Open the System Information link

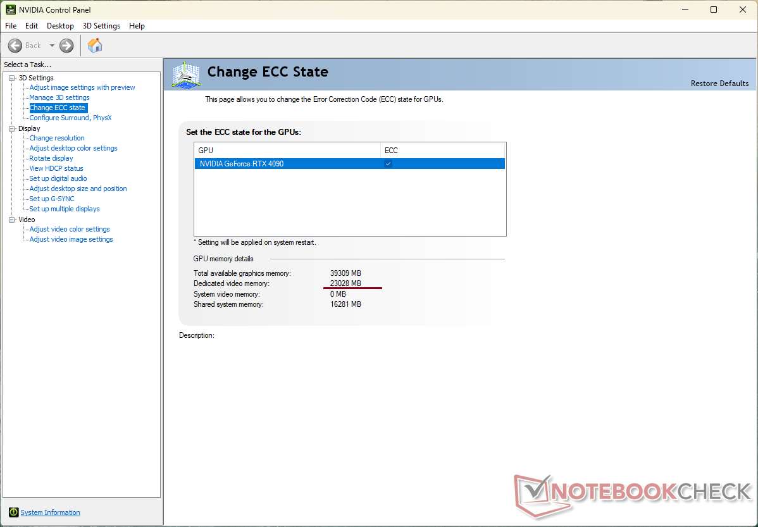(50, 512)
